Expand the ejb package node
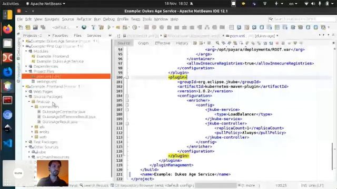337x189 pixels. click(32, 127)
